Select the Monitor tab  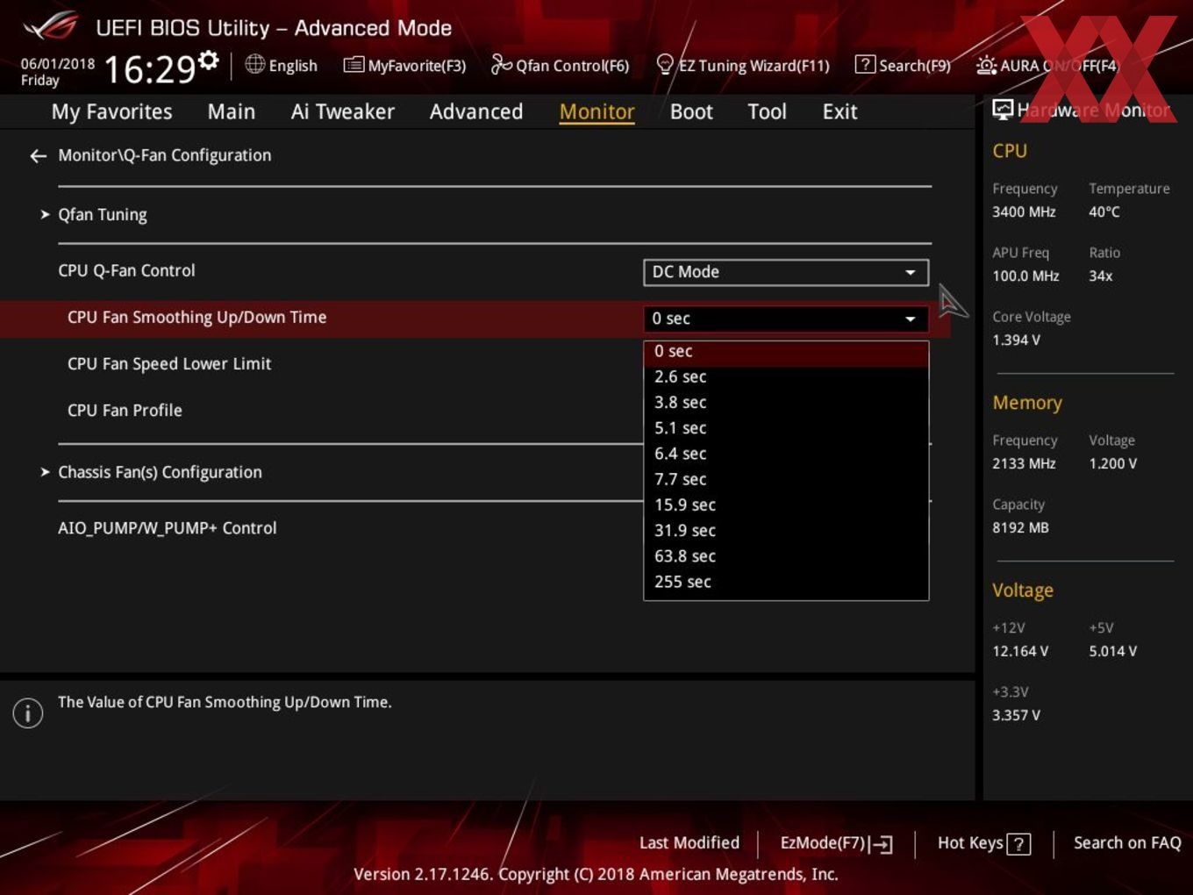[596, 111]
